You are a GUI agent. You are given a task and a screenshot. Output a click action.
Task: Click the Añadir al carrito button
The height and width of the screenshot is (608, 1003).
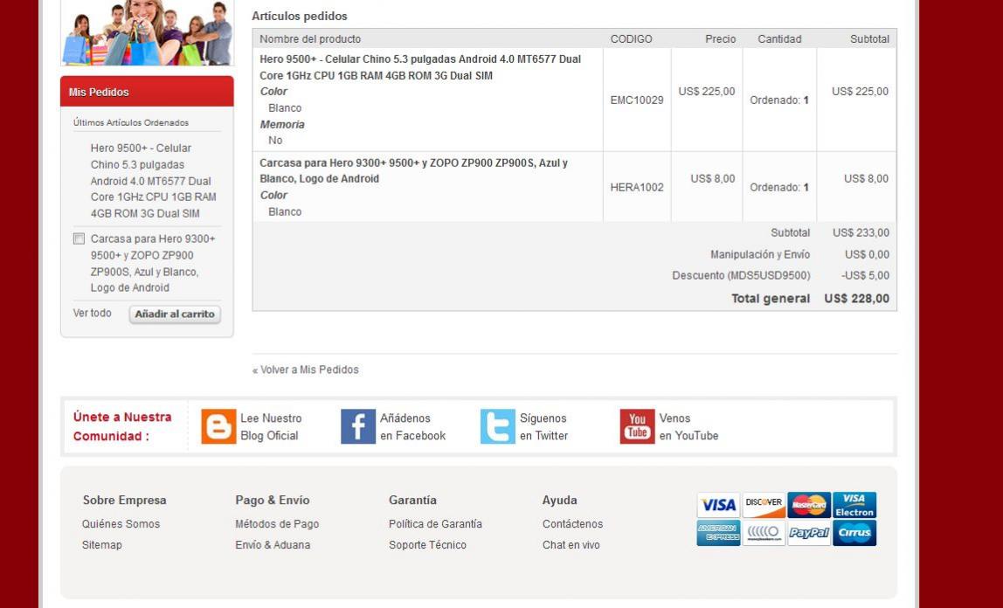[175, 314]
